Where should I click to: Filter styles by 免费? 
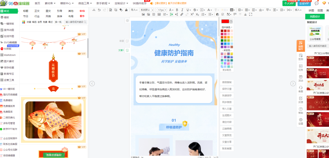point(45,22)
